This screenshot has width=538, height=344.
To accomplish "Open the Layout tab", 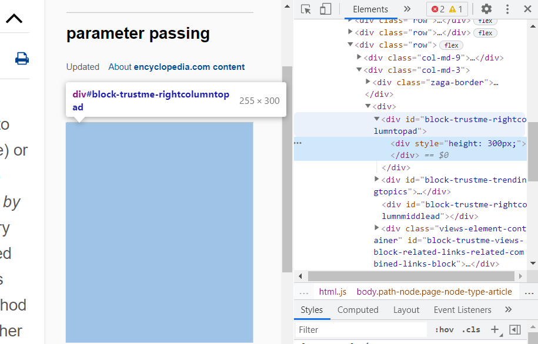I will [x=406, y=309].
